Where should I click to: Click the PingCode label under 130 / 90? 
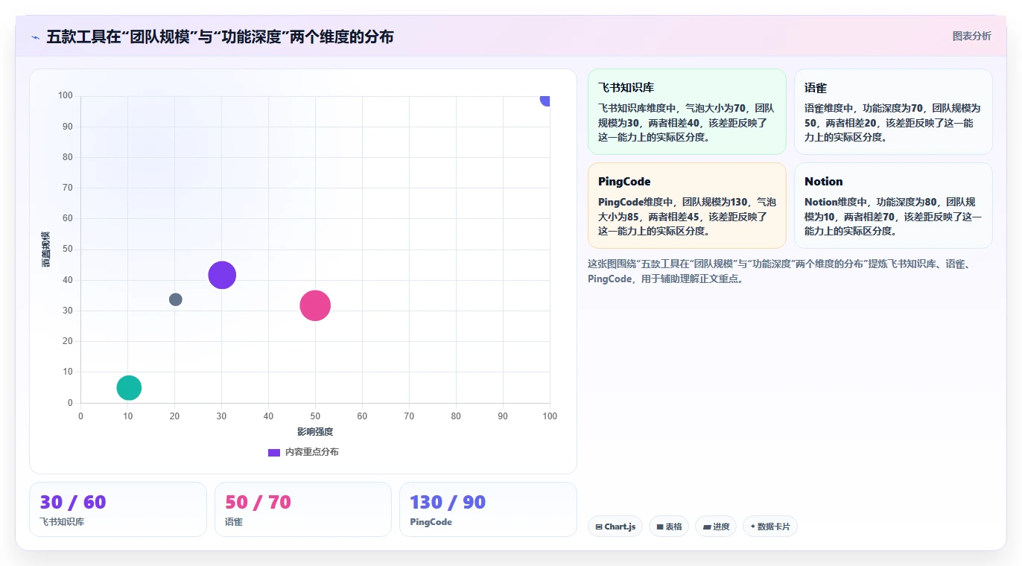[431, 522]
